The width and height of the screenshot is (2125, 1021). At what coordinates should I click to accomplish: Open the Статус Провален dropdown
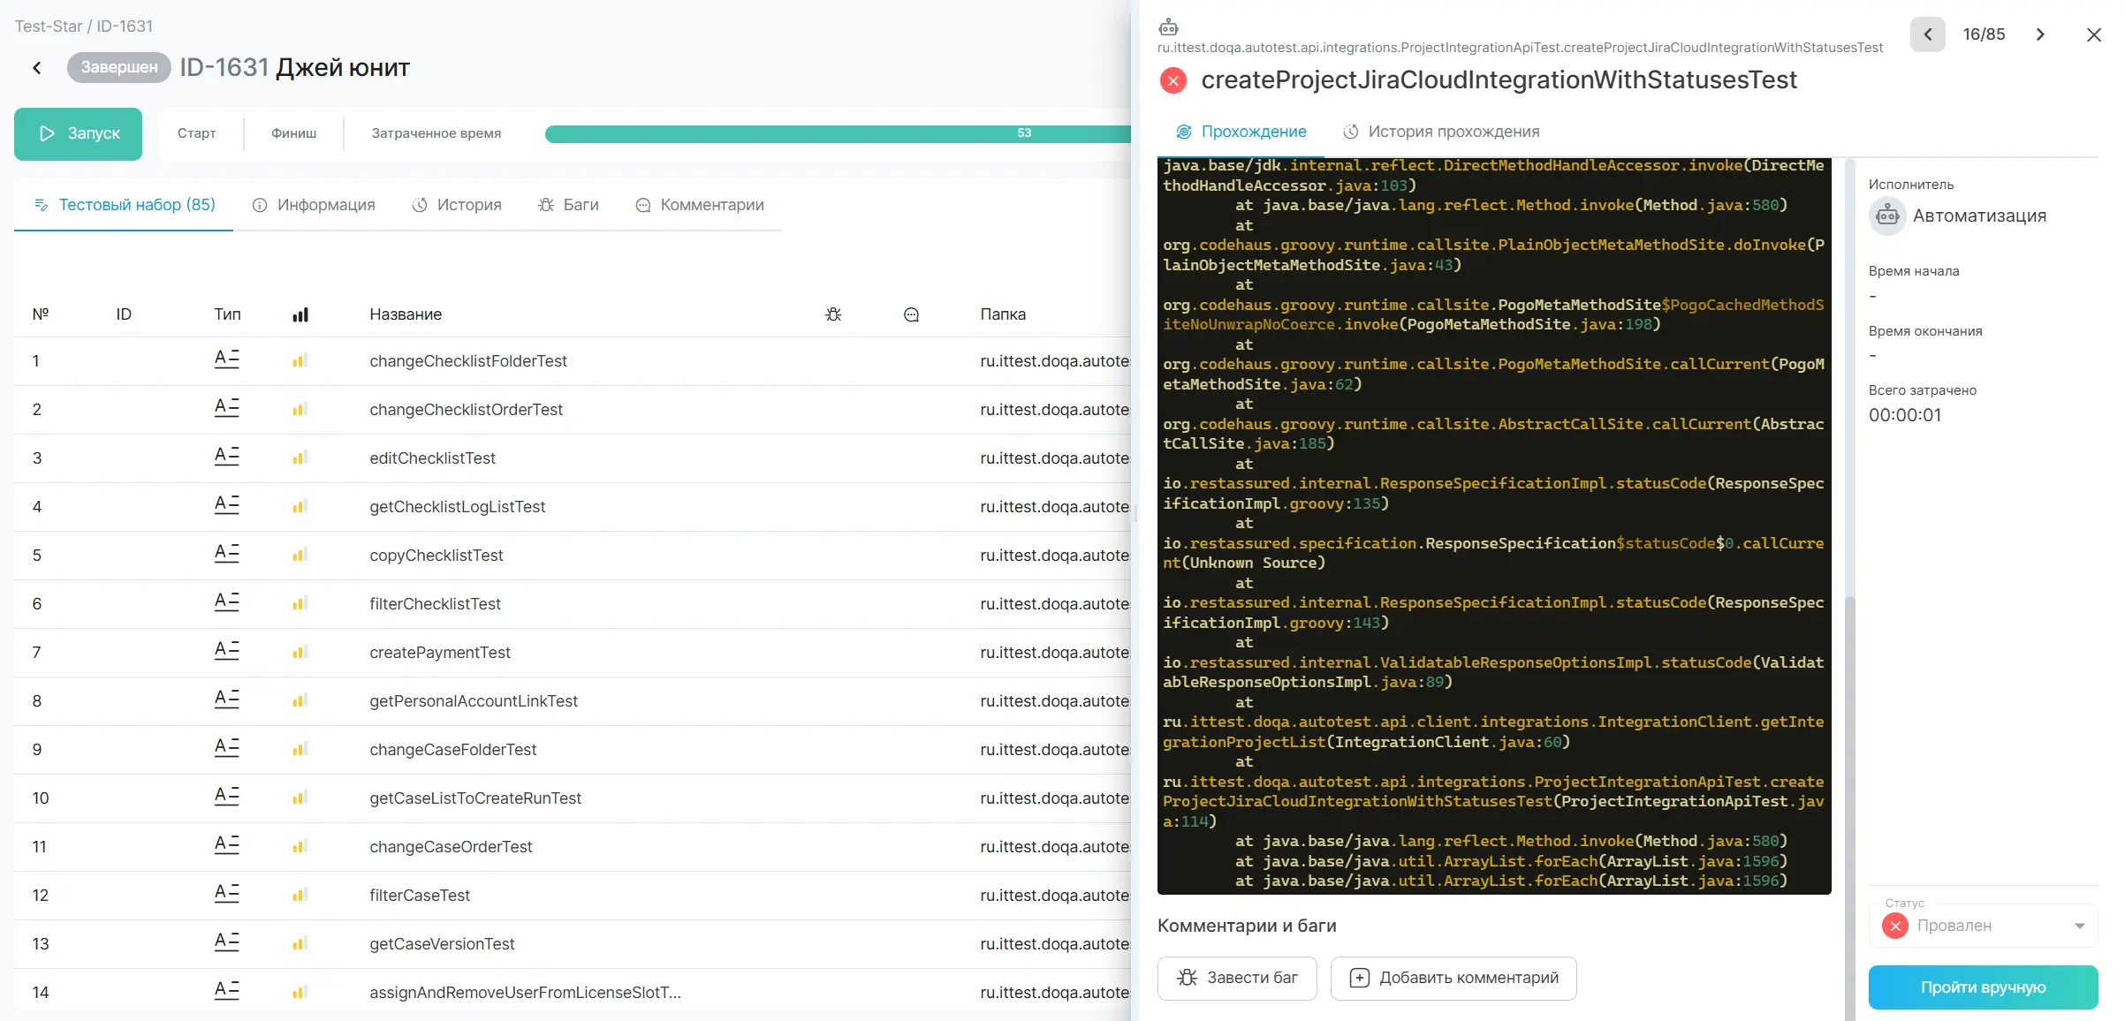[1983, 926]
